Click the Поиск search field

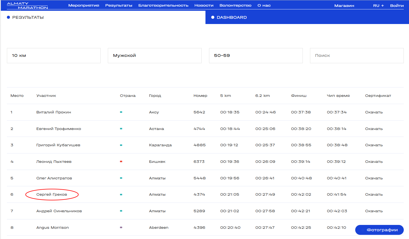(x=357, y=55)
